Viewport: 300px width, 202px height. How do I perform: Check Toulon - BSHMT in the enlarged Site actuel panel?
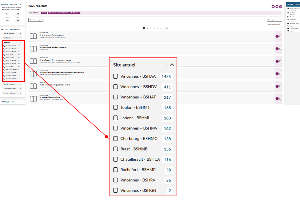[116, 107]
